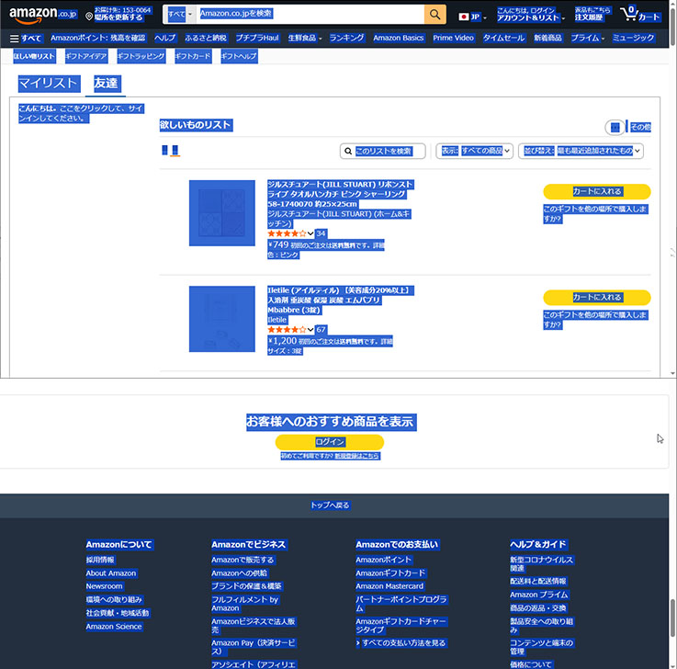Click the round share button beside その他

pyautogui.click(x=615, y=128)
